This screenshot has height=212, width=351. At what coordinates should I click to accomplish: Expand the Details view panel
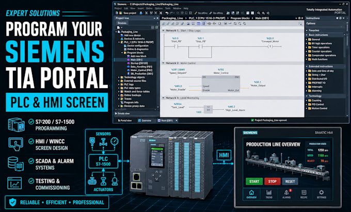[x=116, y=113]
